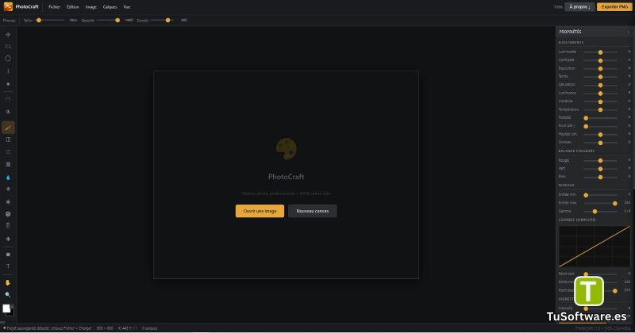Click the Entrée max slider handle
635x333 pixels.
614,204
